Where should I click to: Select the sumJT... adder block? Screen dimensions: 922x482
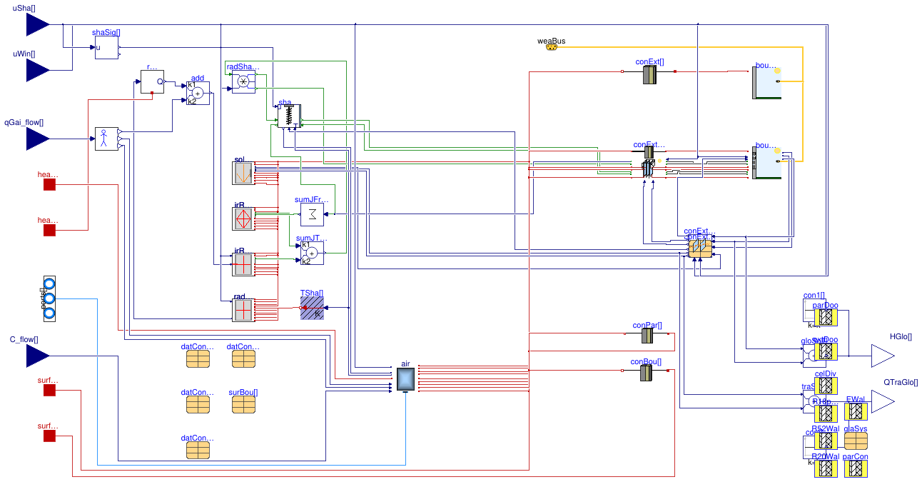pos(312,253)
